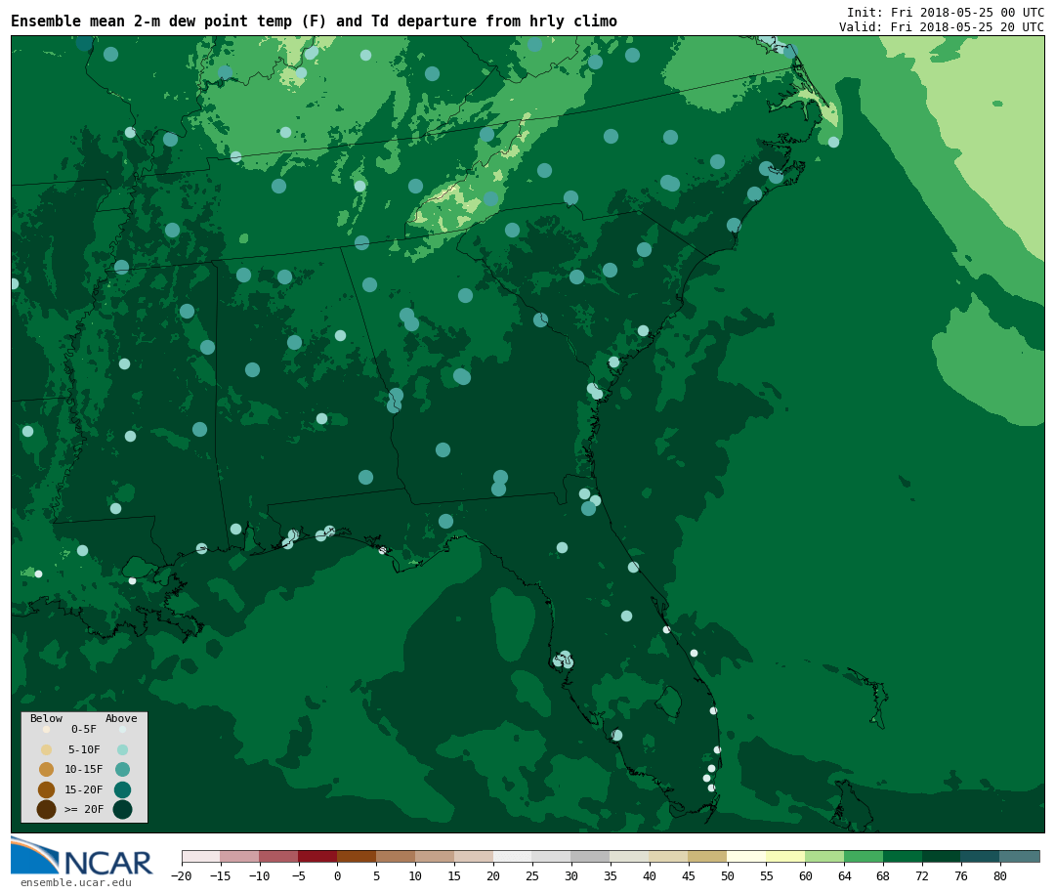Pick the 15 to 20 pale tan color bar segment
Viewport: 1055px width, 894px height.
click(475, 856)
